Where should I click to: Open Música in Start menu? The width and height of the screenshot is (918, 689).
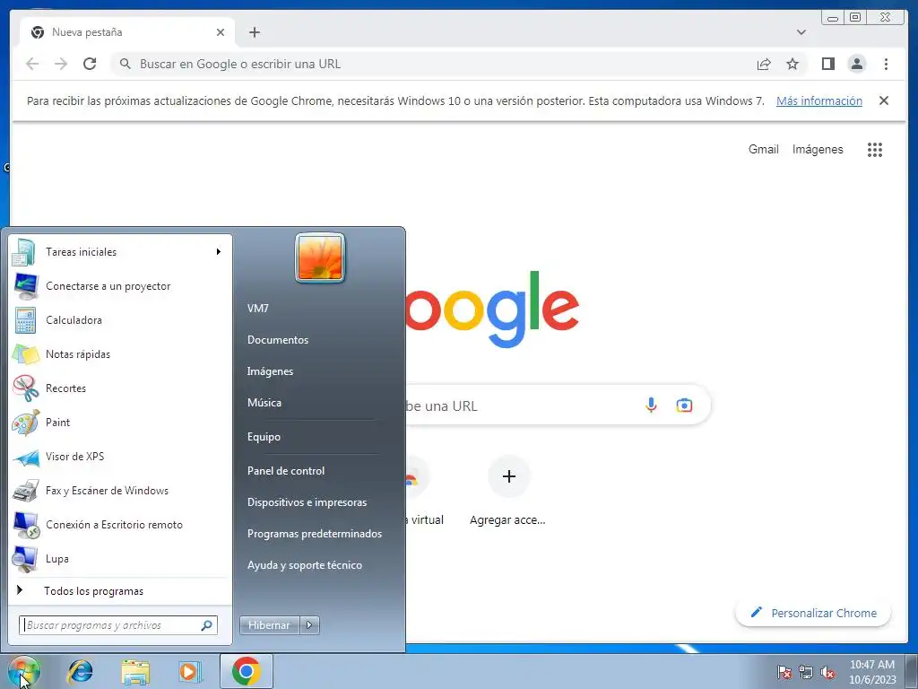click(x=264, y=403)
